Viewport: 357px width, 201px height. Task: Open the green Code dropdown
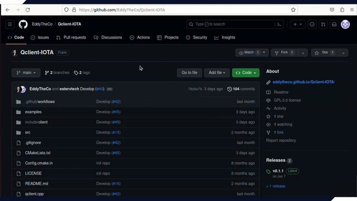click(x=245, y=73)
